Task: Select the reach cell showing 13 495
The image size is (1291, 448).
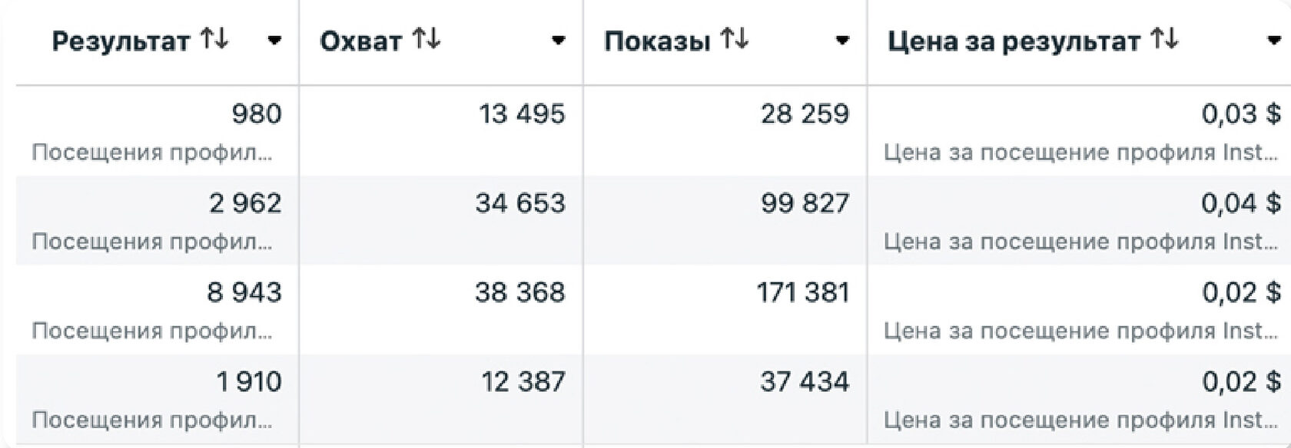Action: [441, 131]
